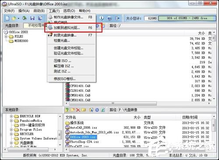Click the 96% of 650MB capacity bar
This screenshot has width=219, height=160.
(x=187, y=18)
